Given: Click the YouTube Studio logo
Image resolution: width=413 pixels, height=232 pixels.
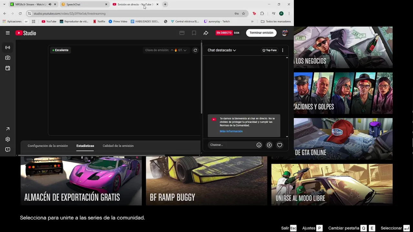Looking at the screenshot, I should 25,33.
